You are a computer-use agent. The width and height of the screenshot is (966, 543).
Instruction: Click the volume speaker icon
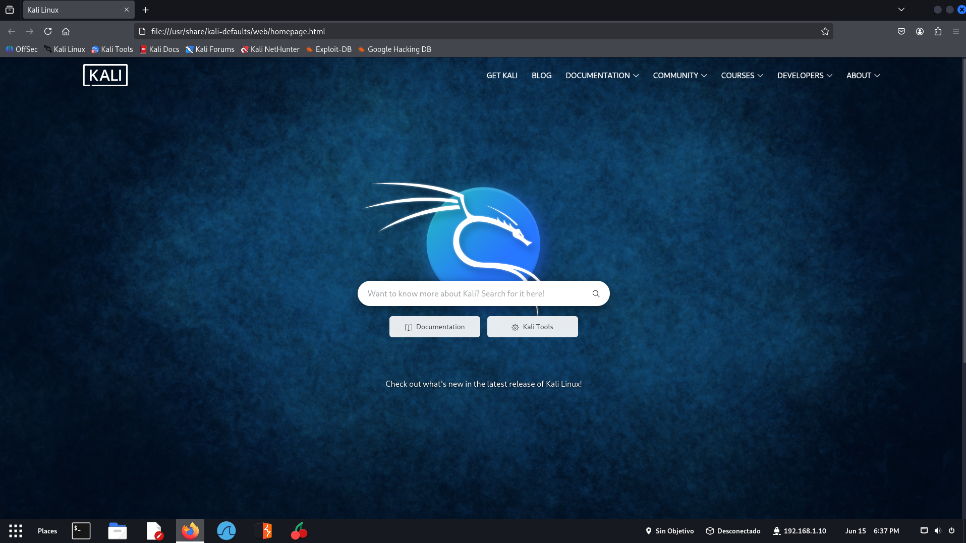(938, 530)
